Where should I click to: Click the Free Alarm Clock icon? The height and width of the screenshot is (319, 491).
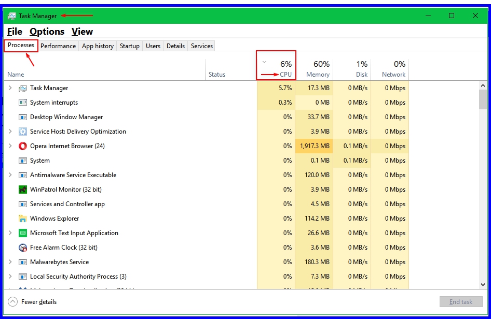[x=22, y=248]
